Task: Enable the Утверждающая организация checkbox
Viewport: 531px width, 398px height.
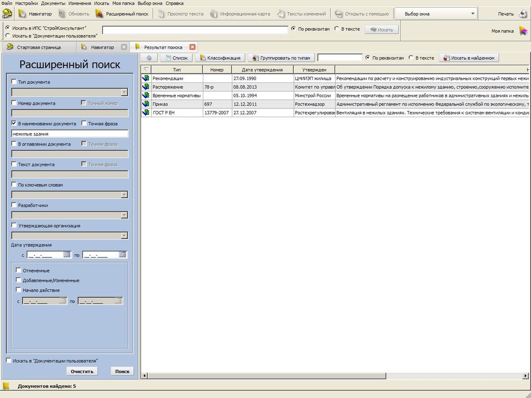Action: point(14,225)
